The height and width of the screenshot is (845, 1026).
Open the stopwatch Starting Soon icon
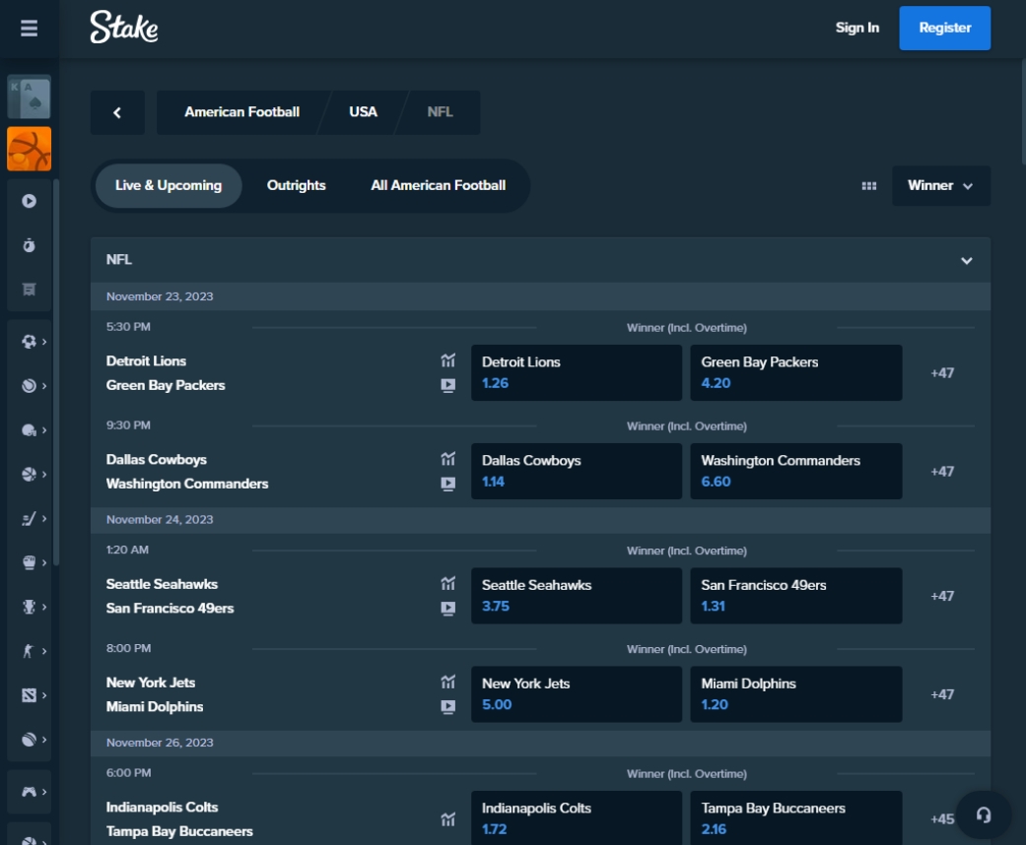[29, 245]
